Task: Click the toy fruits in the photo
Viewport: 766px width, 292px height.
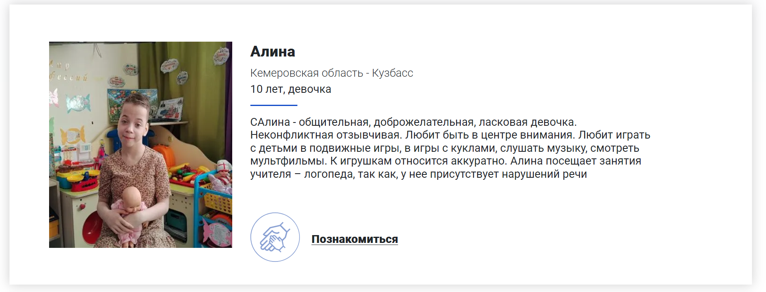Action: click(x=188, y=173)
